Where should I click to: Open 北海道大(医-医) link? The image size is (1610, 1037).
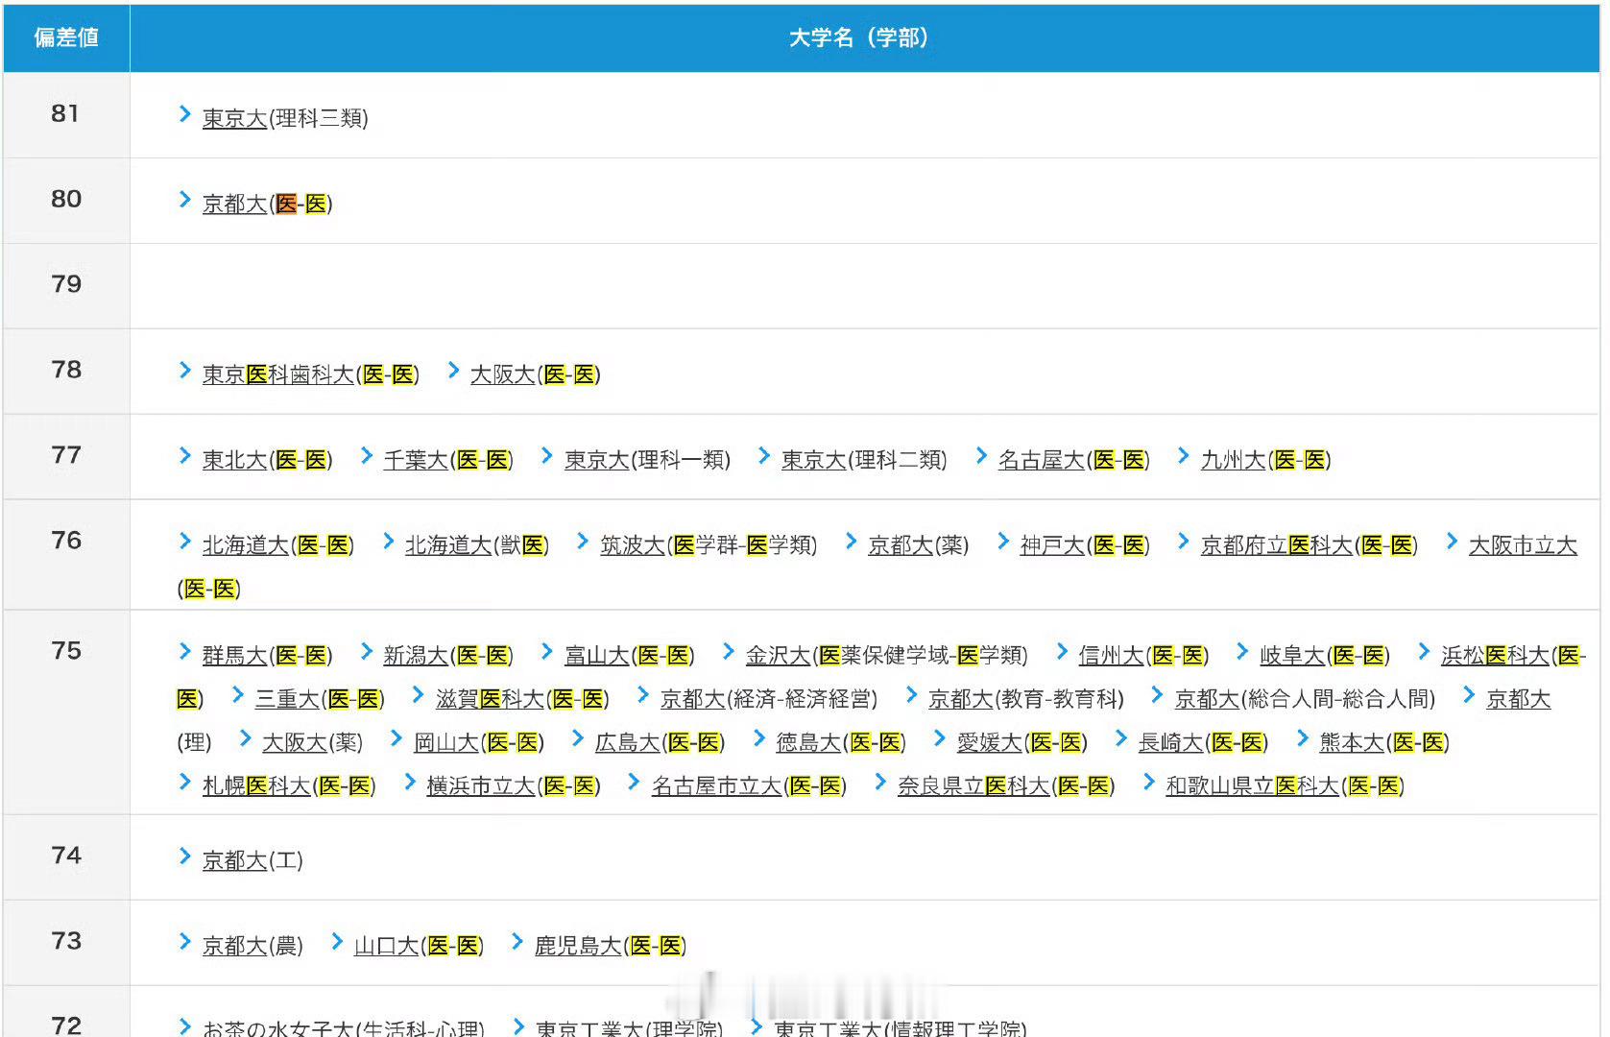[x=278, y=545]
